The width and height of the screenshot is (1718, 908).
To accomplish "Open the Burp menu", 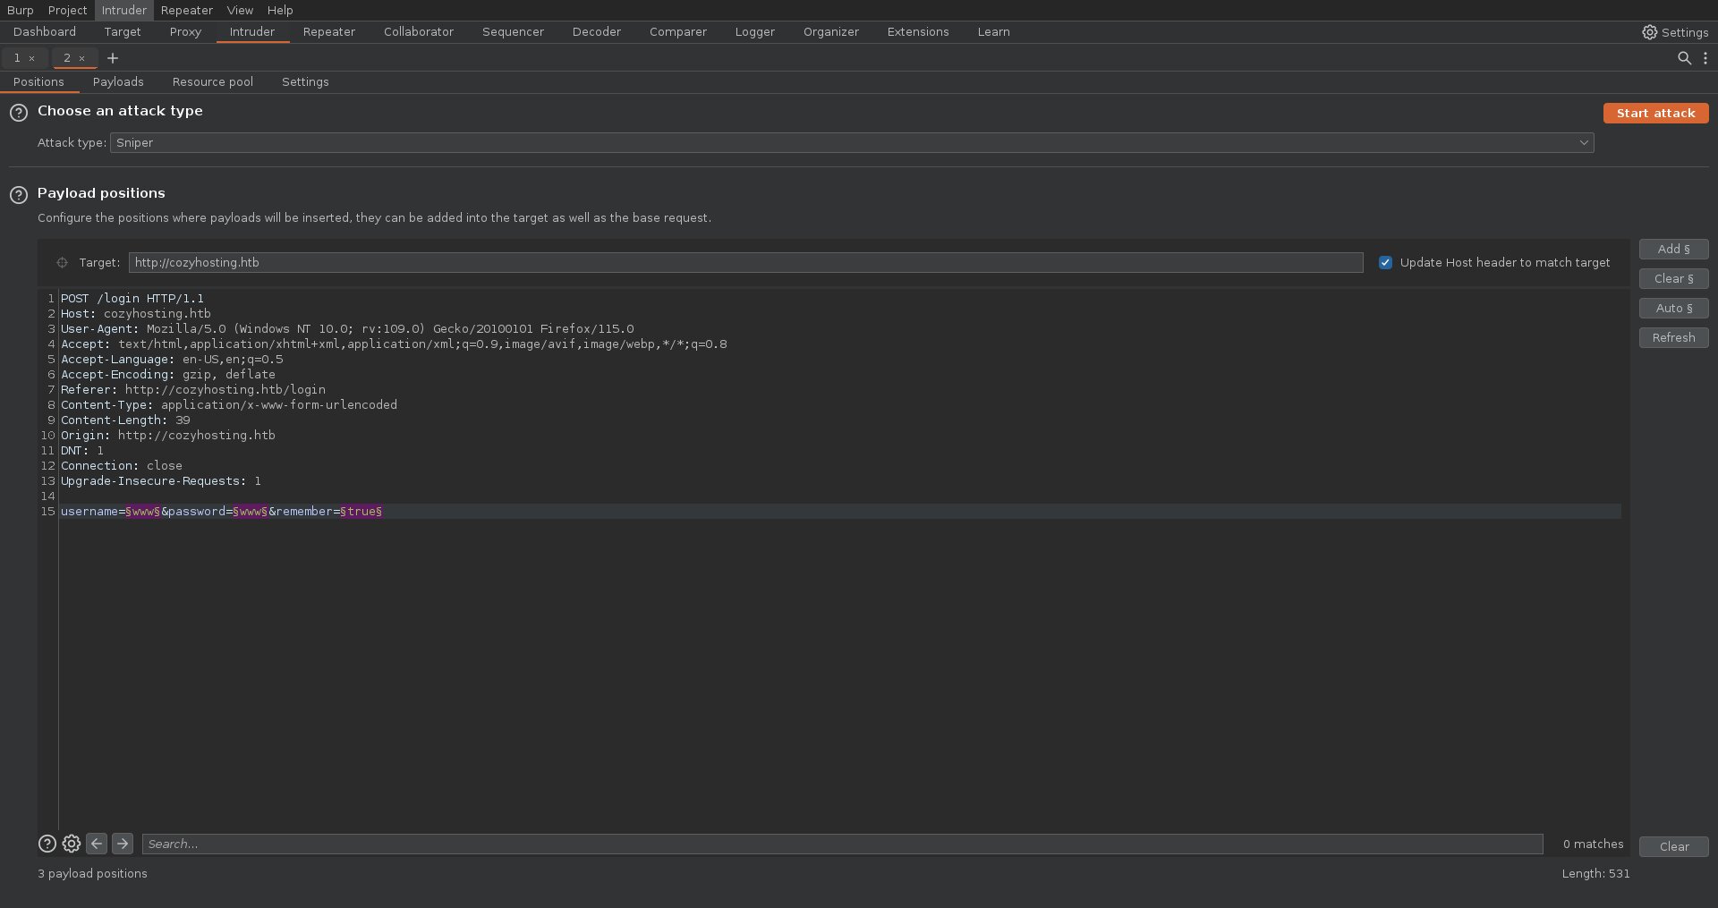I will coord(20,10).
